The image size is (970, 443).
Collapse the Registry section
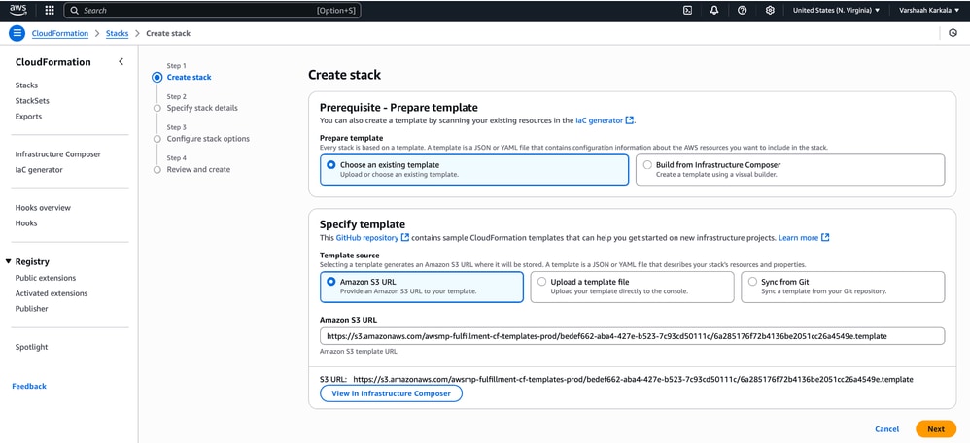coord(9,261)
